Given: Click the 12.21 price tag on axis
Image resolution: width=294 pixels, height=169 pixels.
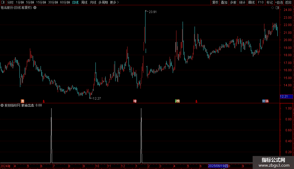Looking at the screenshot, I should (x=286, y=96).
